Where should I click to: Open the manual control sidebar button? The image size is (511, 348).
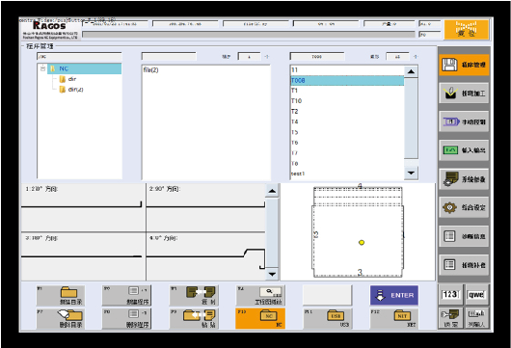pyautogui.click(x=464, y=121)
